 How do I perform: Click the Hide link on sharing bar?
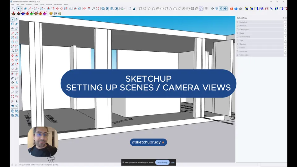(173, 162)
